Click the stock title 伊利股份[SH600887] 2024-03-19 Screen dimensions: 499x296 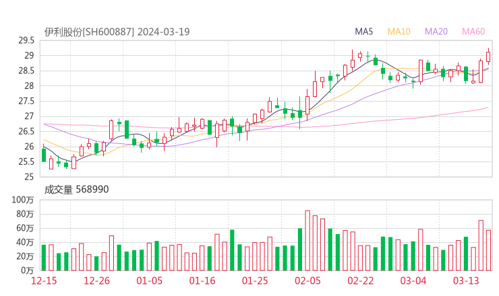pyautogui.click(x=117, y=32)
